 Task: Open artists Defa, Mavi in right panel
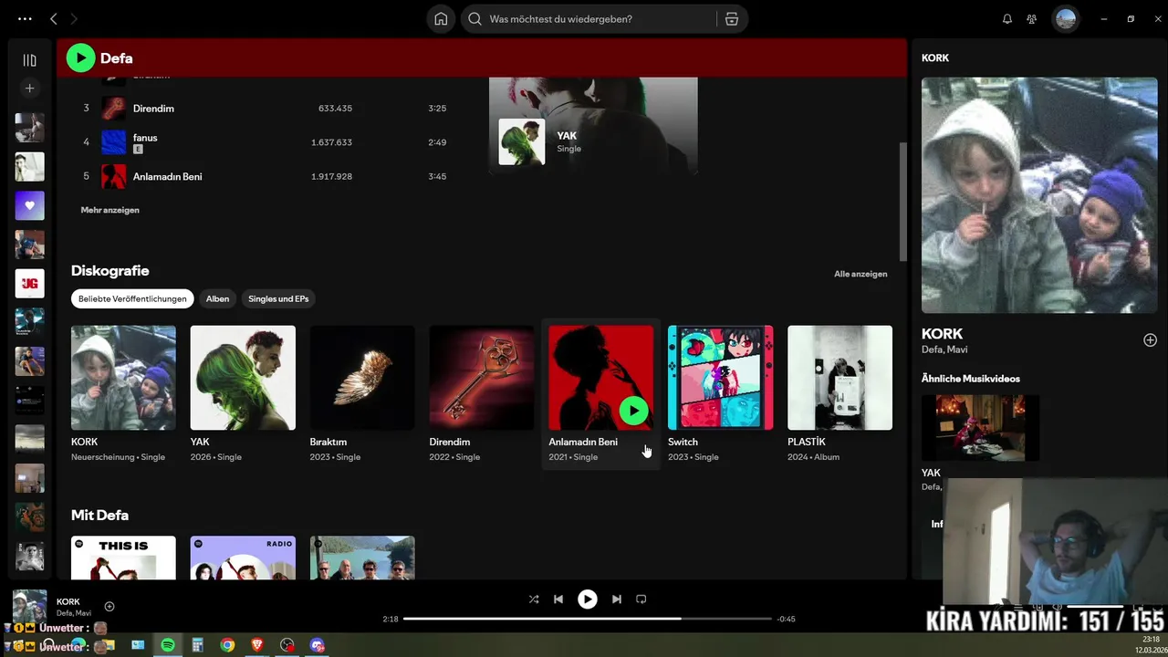[944, 349]
